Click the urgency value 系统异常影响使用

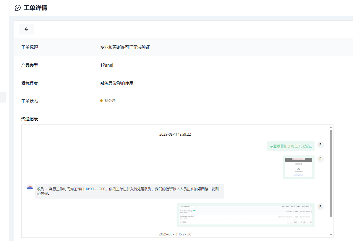tap(116, 83)
